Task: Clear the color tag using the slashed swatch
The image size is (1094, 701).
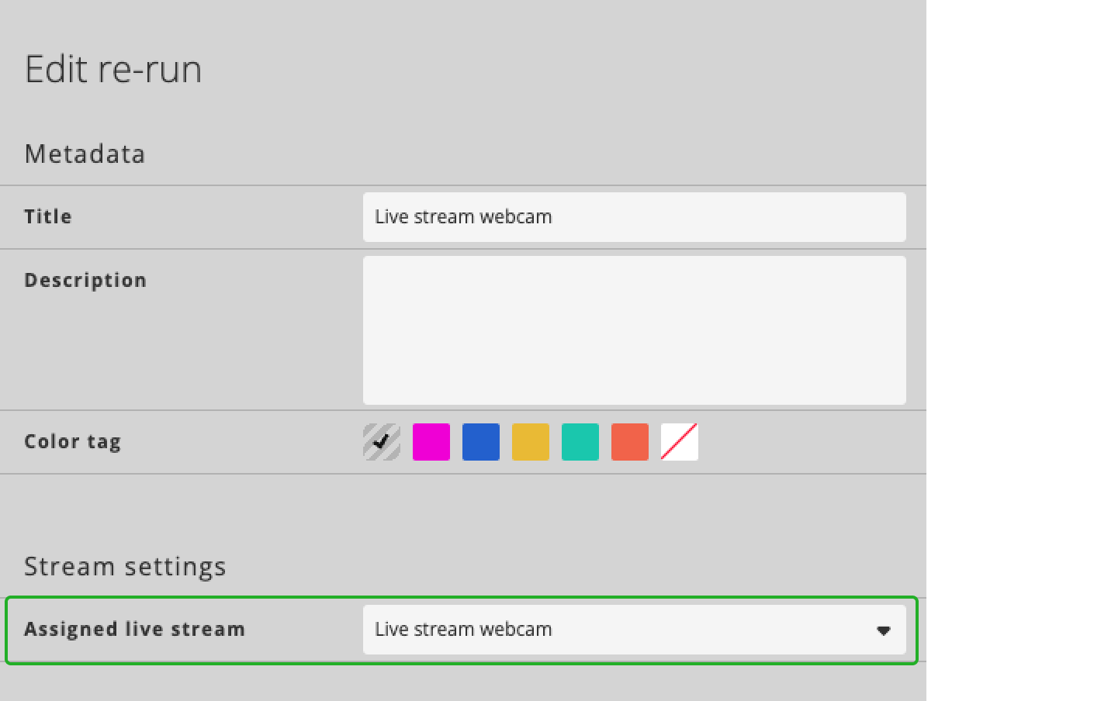Action: click(679, 441)
